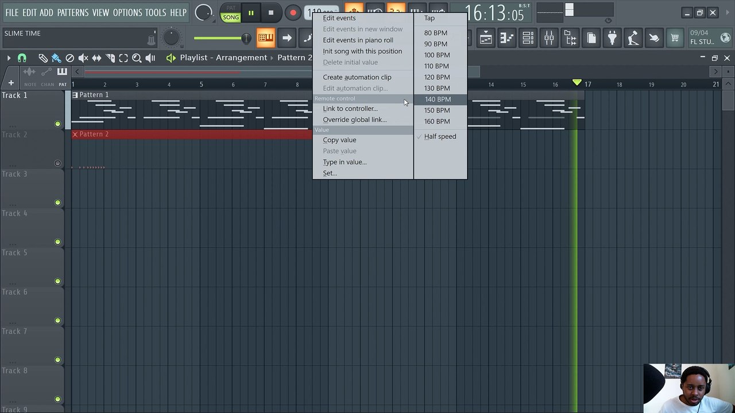This screenshot has width=735, height=413.
Task: Select the playback speaker tool
Action: click(x=150, y=58)
